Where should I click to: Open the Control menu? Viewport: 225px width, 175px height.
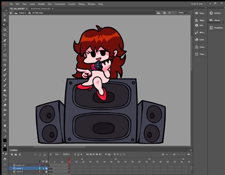tap(72, 4)
